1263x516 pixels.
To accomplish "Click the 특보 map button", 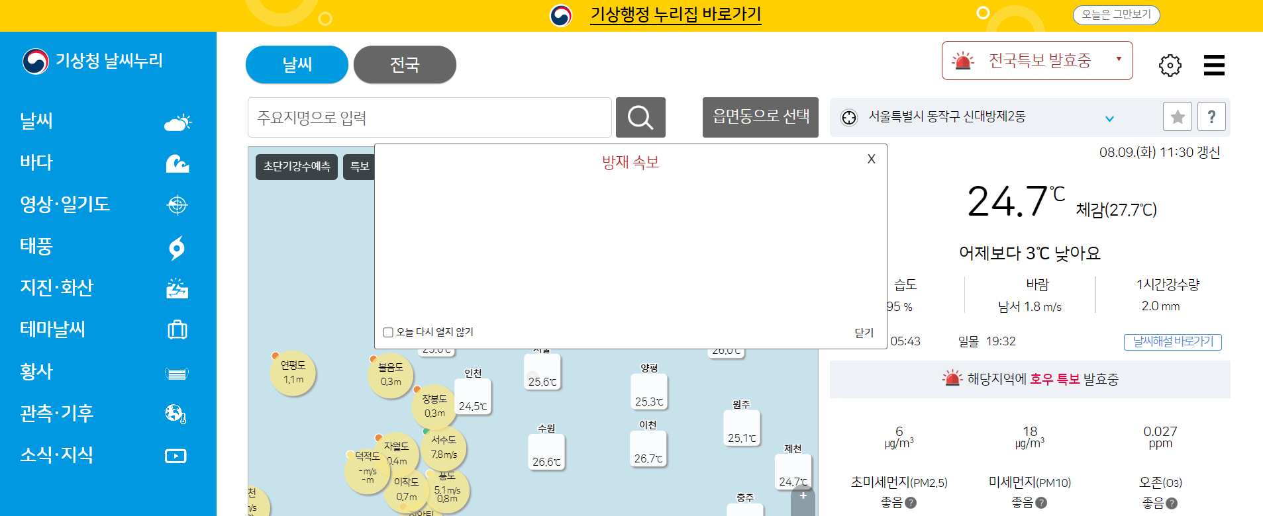I will 359,167.
